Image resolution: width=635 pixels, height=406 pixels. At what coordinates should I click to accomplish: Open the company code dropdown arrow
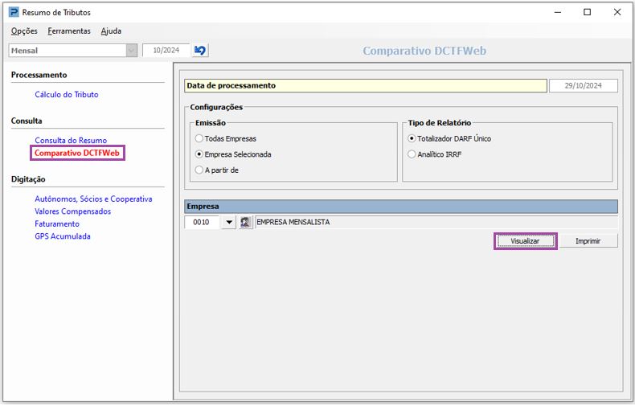click(229, 222)
